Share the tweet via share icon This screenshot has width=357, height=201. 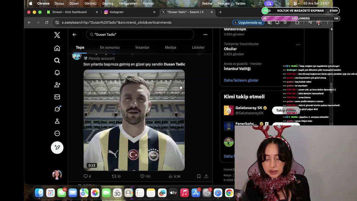206,176
